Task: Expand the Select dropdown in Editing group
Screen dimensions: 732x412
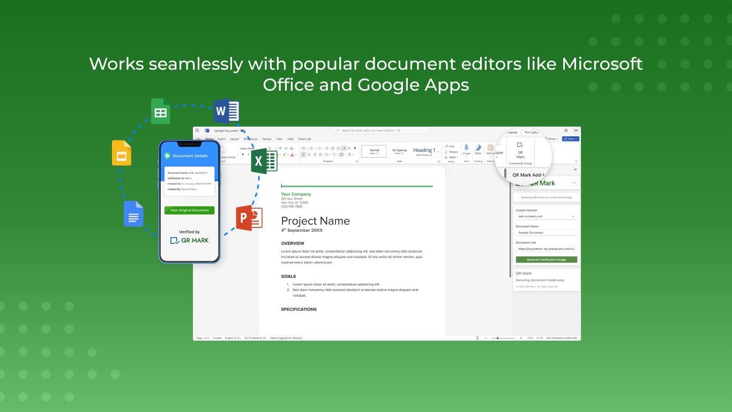Action: (x=451, y=157)
